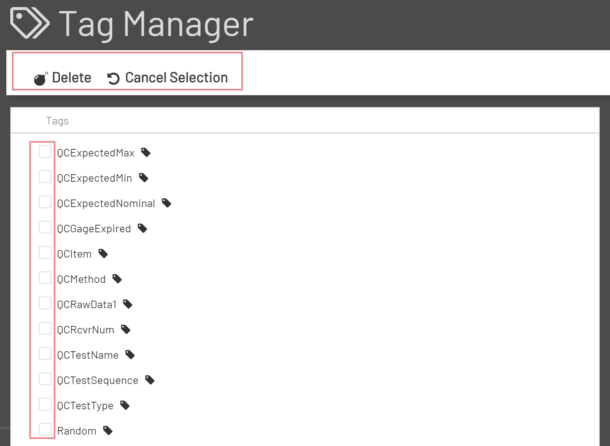Click the tag icon next to QCTestSequence

tap(150, 380)
